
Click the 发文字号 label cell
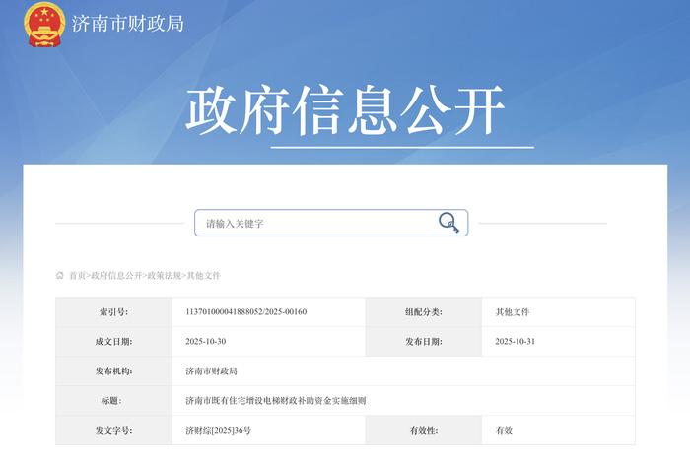[114, 430]
